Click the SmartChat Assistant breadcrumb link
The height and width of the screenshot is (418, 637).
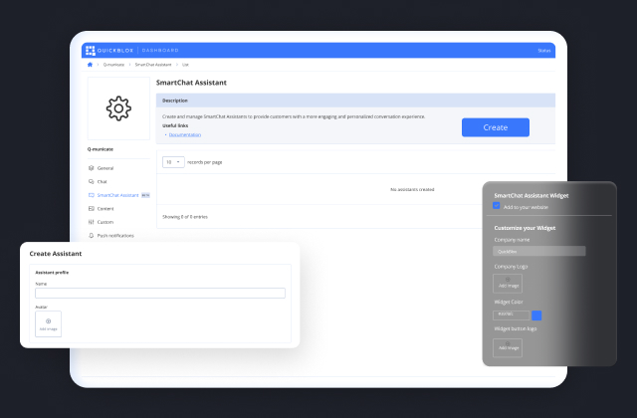click(153, 65)
